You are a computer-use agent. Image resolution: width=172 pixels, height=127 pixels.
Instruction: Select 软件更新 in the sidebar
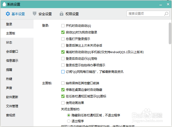(x=17, y=97)
